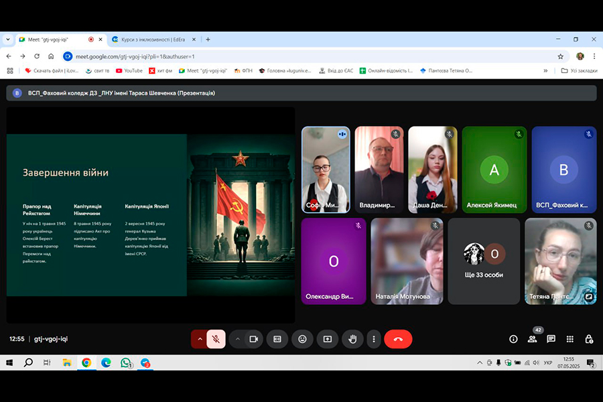Select Тетяна Пантє... video tile

click(x=561, y=261)
